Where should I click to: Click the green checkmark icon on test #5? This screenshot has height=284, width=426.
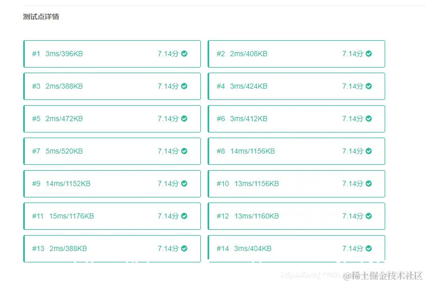point(184,119)
